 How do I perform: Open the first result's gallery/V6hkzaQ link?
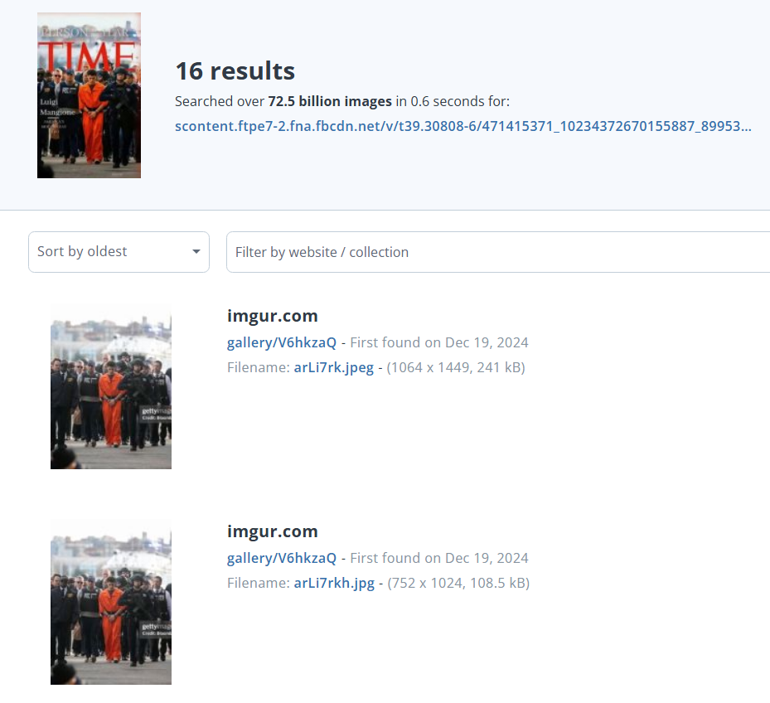point(282,342)
